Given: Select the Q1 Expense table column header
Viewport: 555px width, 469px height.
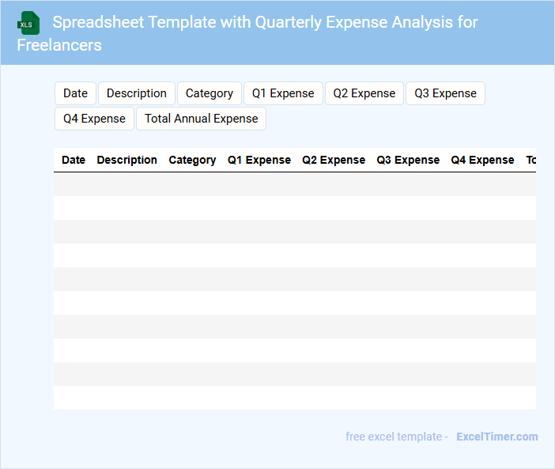Looking at the screenshot, I should click(259, 160).
